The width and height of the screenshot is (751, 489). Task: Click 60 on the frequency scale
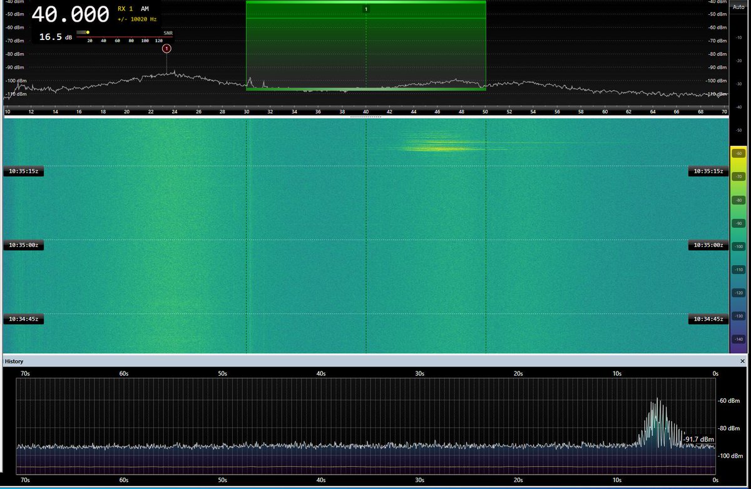coord(605,112)
